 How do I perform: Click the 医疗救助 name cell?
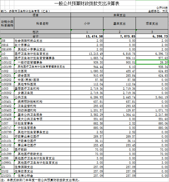click(x=42, y=150)
